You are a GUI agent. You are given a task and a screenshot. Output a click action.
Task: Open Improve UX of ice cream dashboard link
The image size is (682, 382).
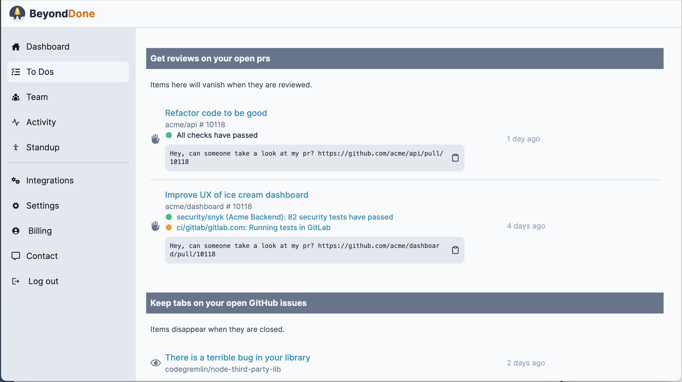click(236, 195)
